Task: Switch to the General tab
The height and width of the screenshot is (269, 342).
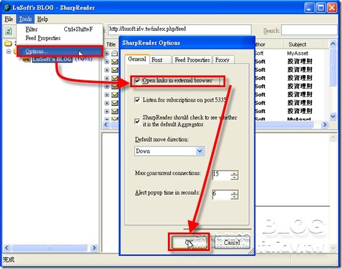Action: tap(137, 59)
